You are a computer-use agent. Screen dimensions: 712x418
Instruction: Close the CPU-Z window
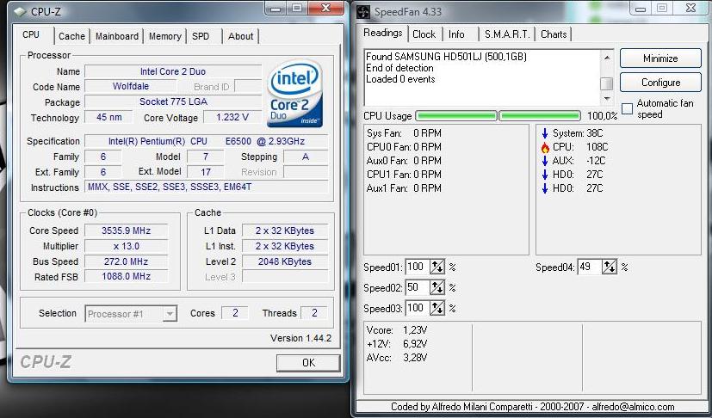(325, 8)
